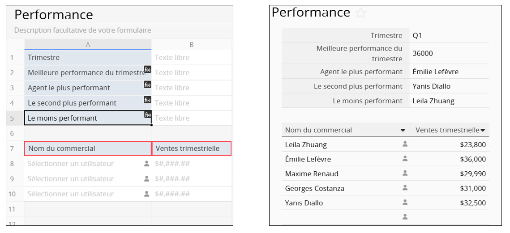
Task: Select column B header
Action: coord(191,44)
